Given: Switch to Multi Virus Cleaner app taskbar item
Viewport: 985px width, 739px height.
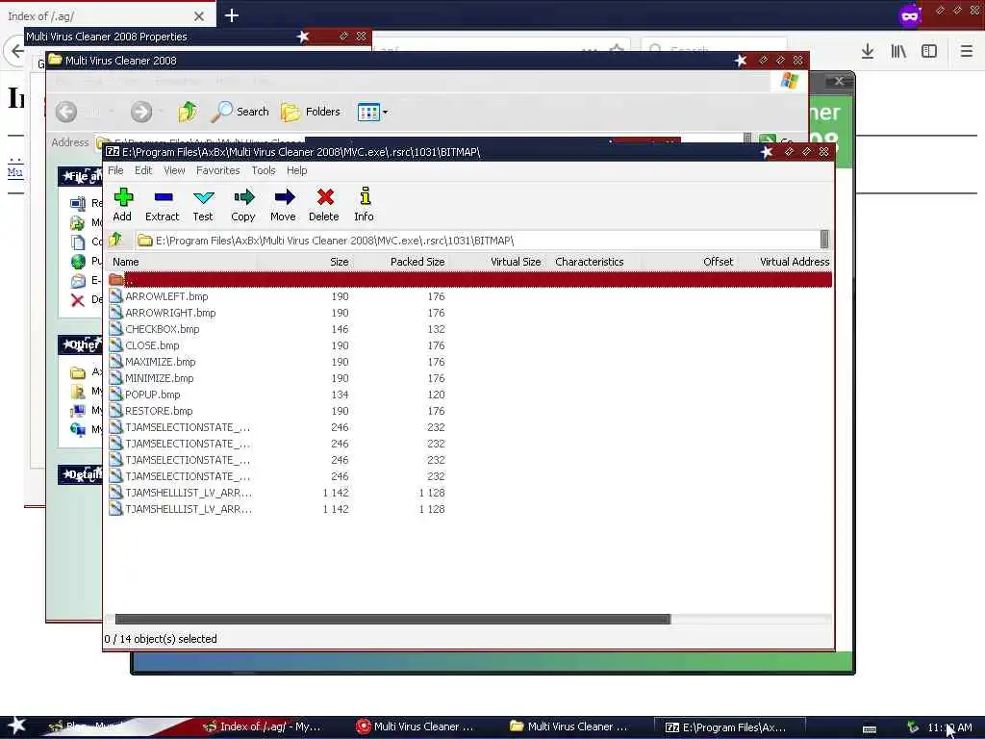Looking at the screenshot, I should [x=416, y=726].
